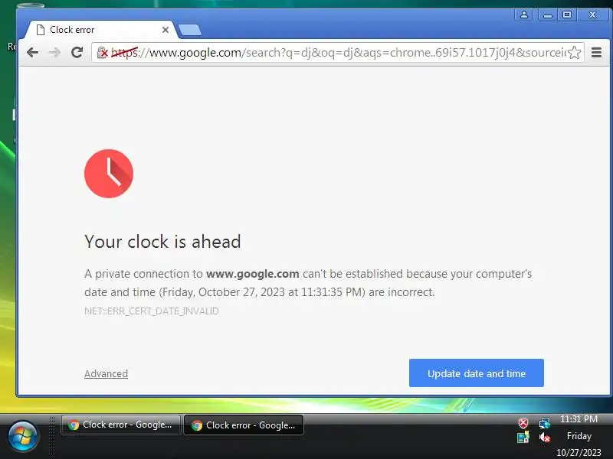Click the greyed forward navigation arrow
Screen dimensions: 613x459
tap(54, 52)
